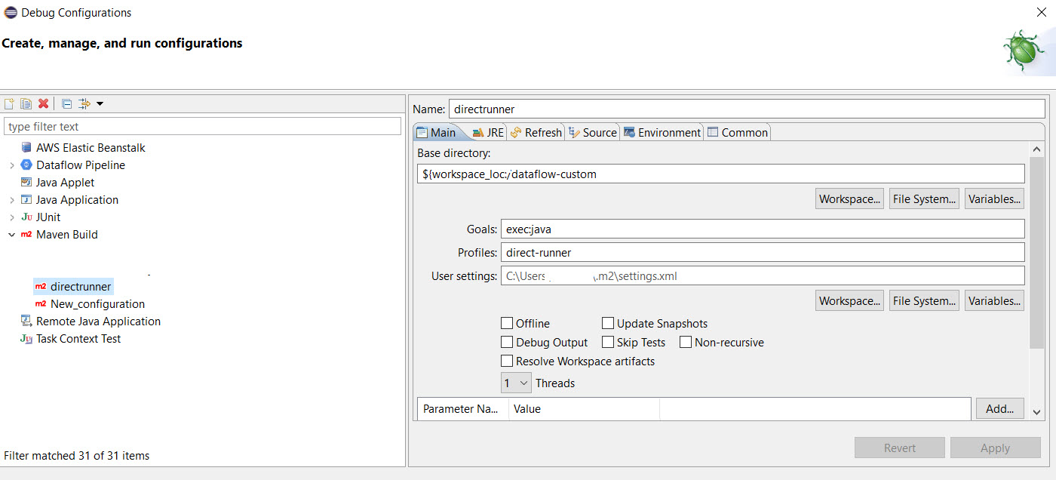Screen dimensions: 1056x480
Task: Enable Non-recursive checkbox
Action: [x=686, y=342]
